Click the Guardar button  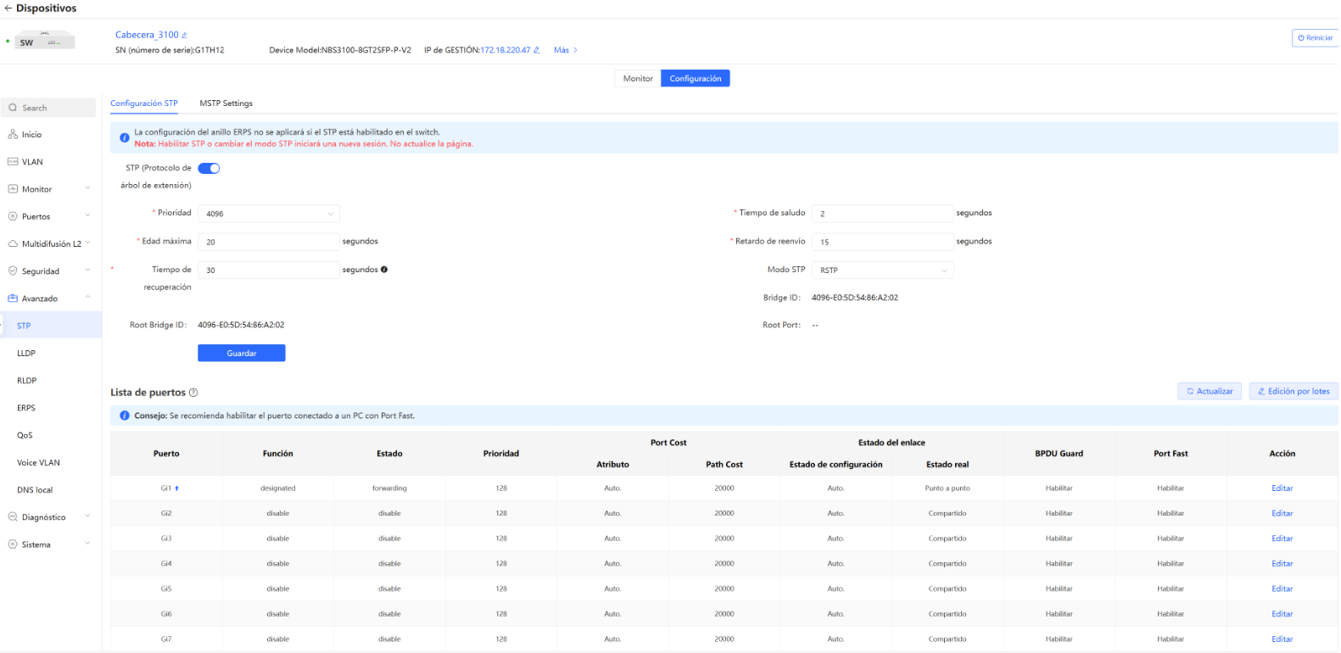point(242,353)
